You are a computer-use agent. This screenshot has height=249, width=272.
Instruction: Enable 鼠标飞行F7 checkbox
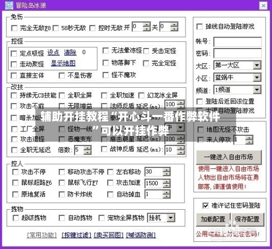tap(61, 183)
